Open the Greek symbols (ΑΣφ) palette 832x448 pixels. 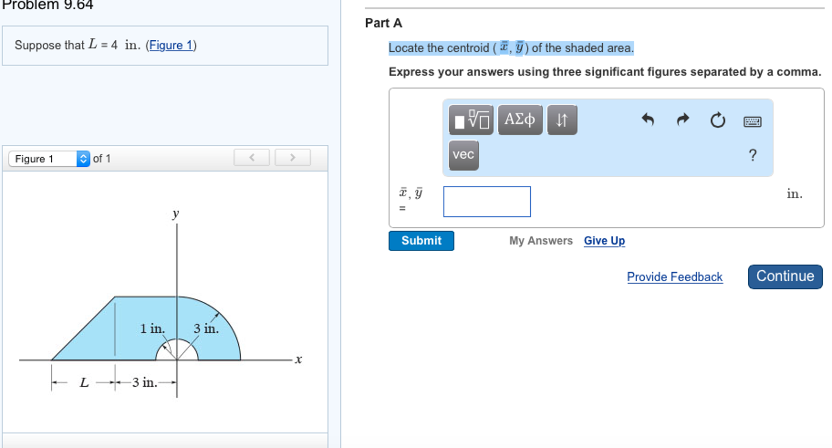(x=520, y=119)
